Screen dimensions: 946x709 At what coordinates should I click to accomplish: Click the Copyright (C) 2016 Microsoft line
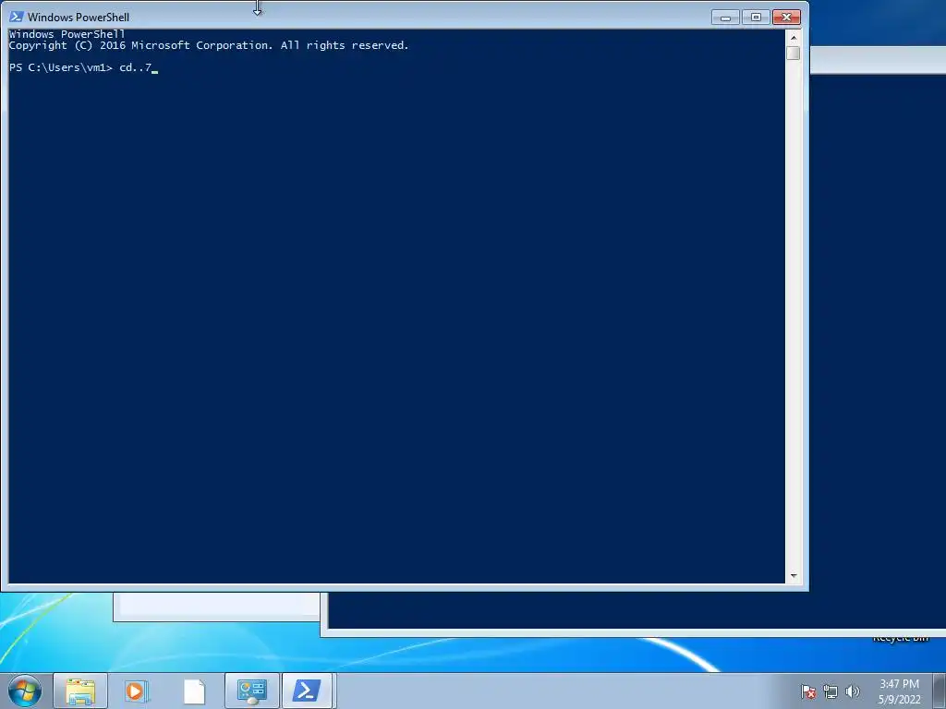tap(209, 45)
